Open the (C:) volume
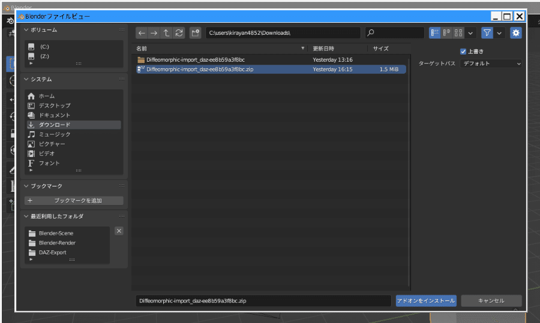 tap(74, 47)
